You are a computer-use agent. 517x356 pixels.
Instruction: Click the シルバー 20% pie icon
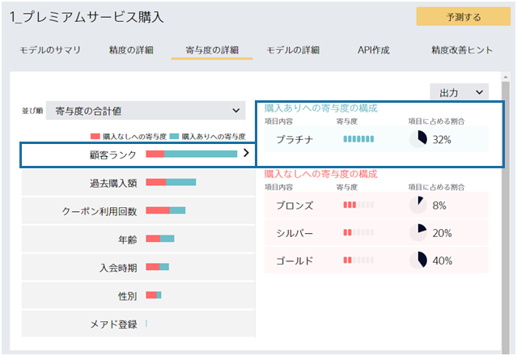(418, 233)
